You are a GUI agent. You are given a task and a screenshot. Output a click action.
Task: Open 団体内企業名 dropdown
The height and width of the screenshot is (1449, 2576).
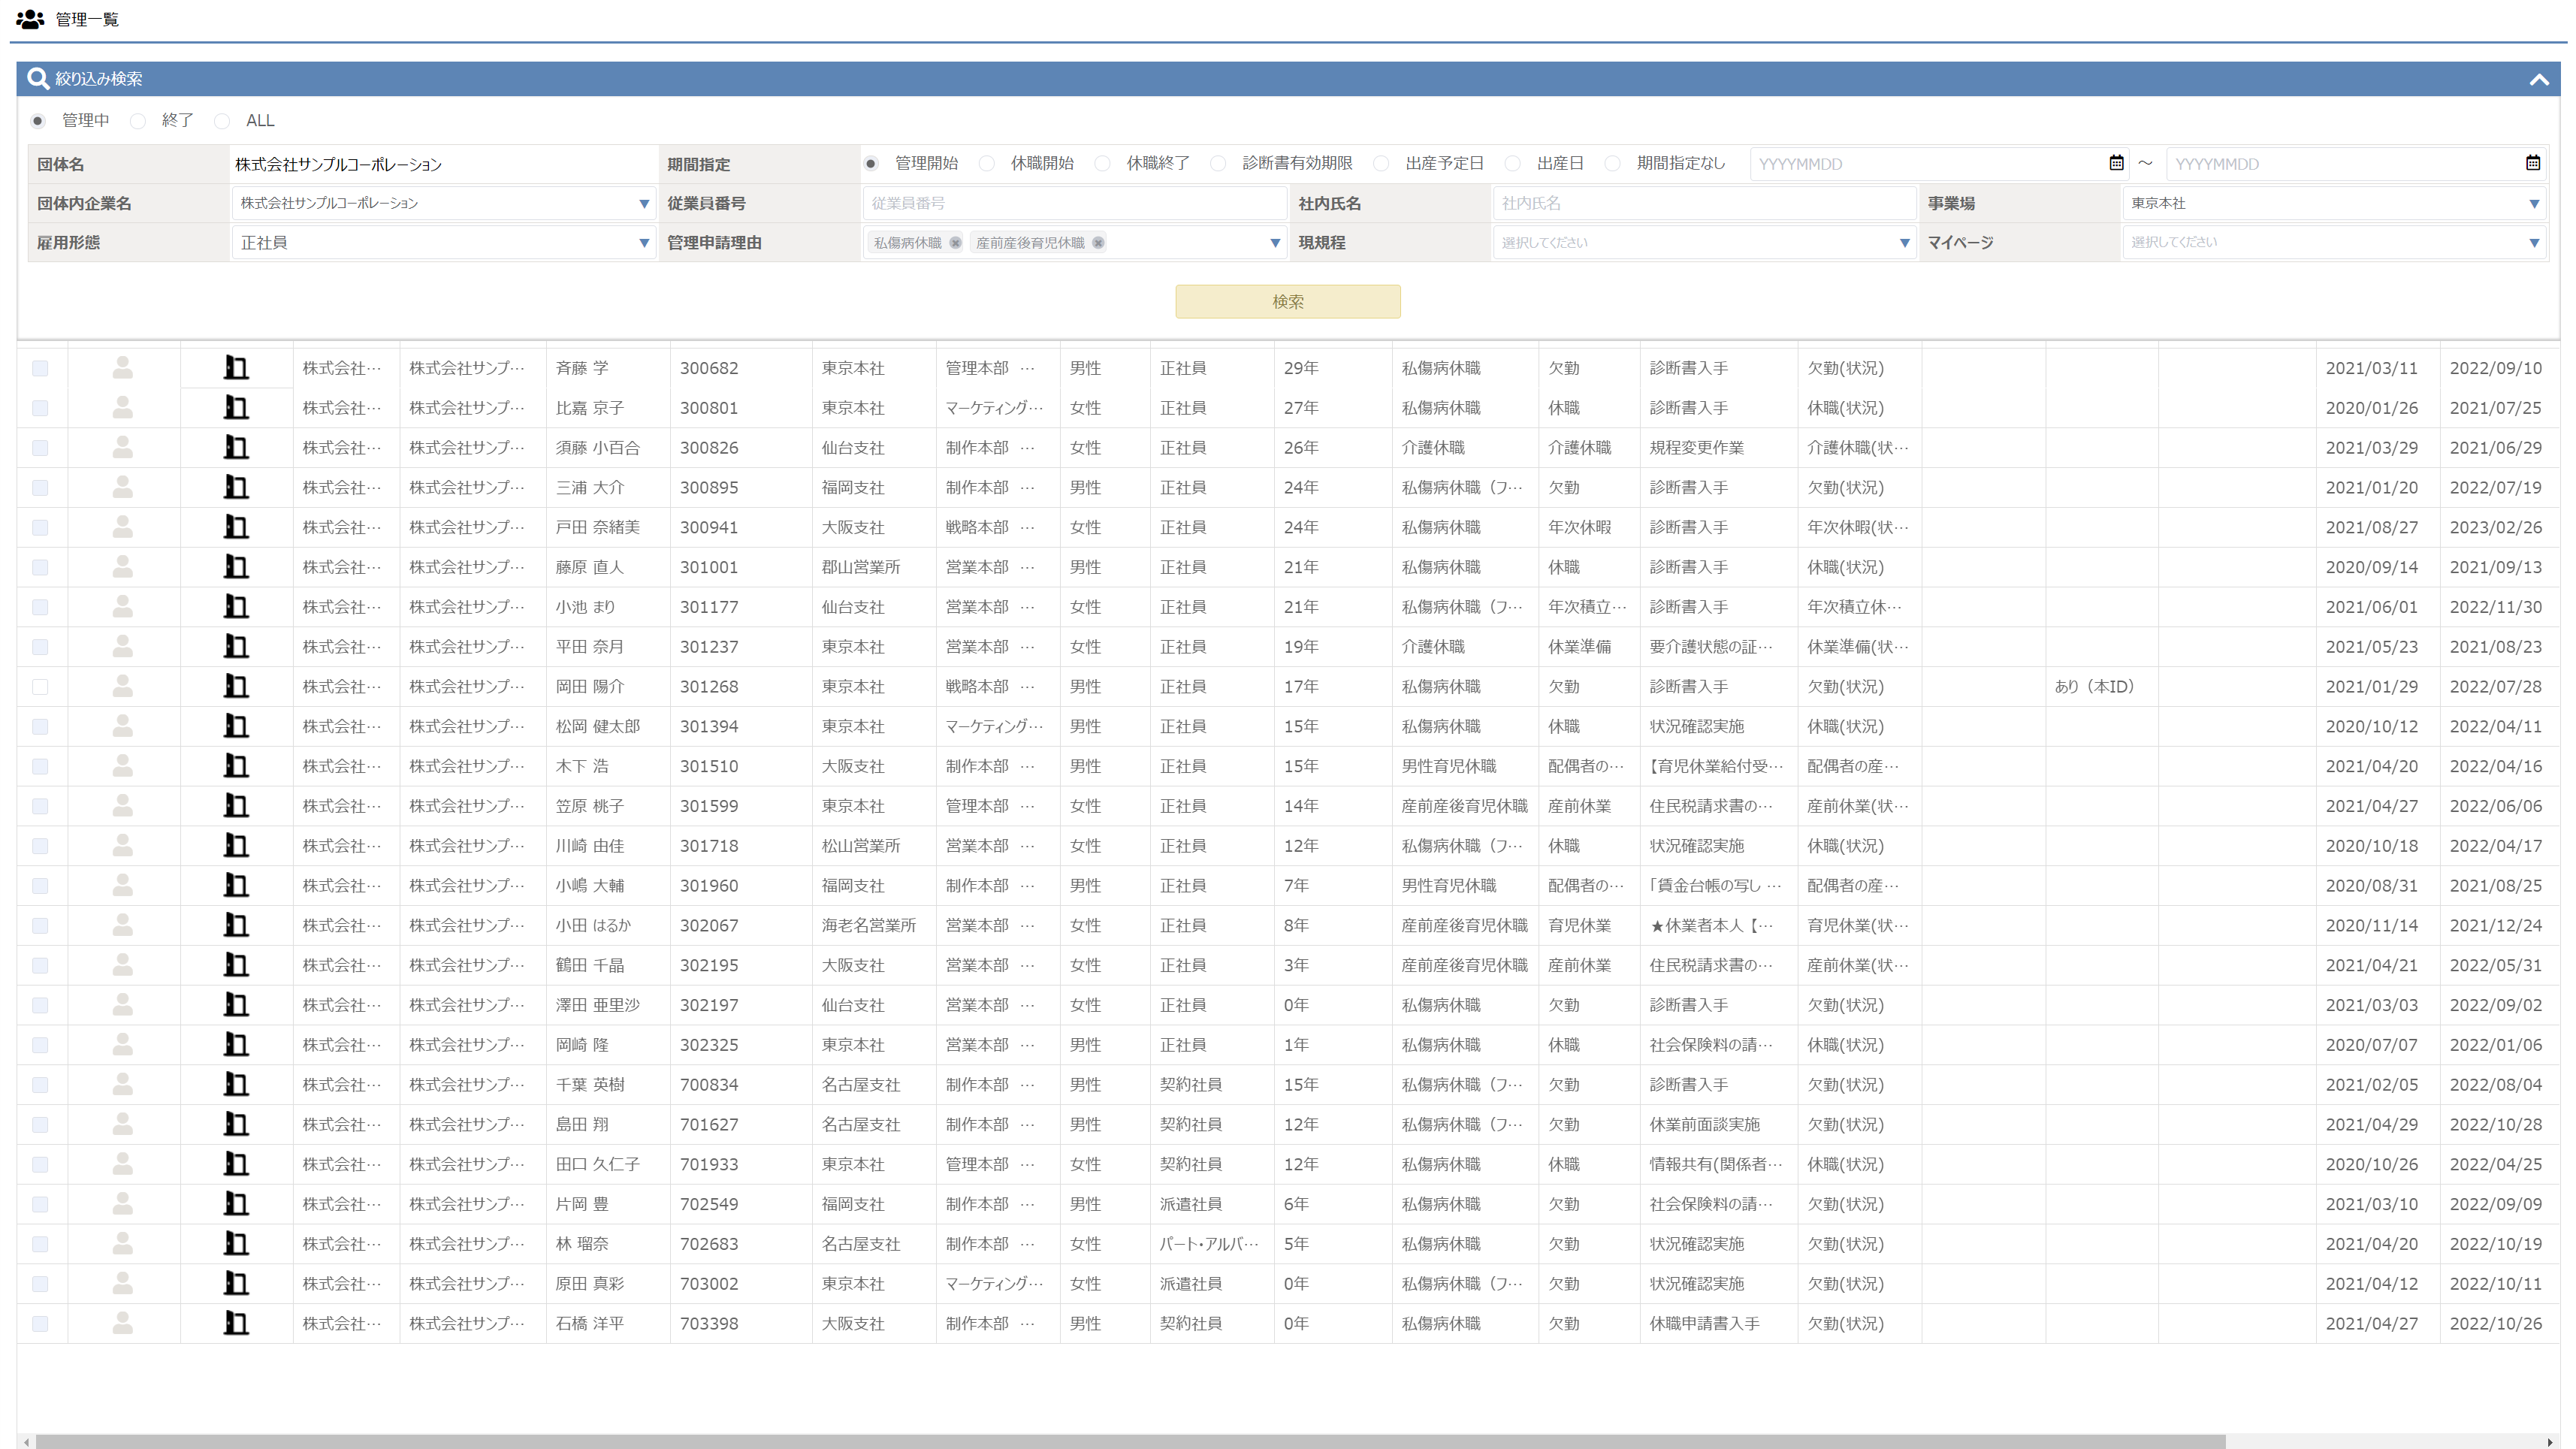[443, 203]
